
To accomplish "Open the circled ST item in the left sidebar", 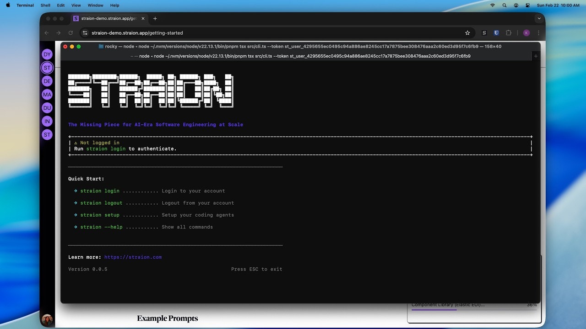I will point(47,67).
